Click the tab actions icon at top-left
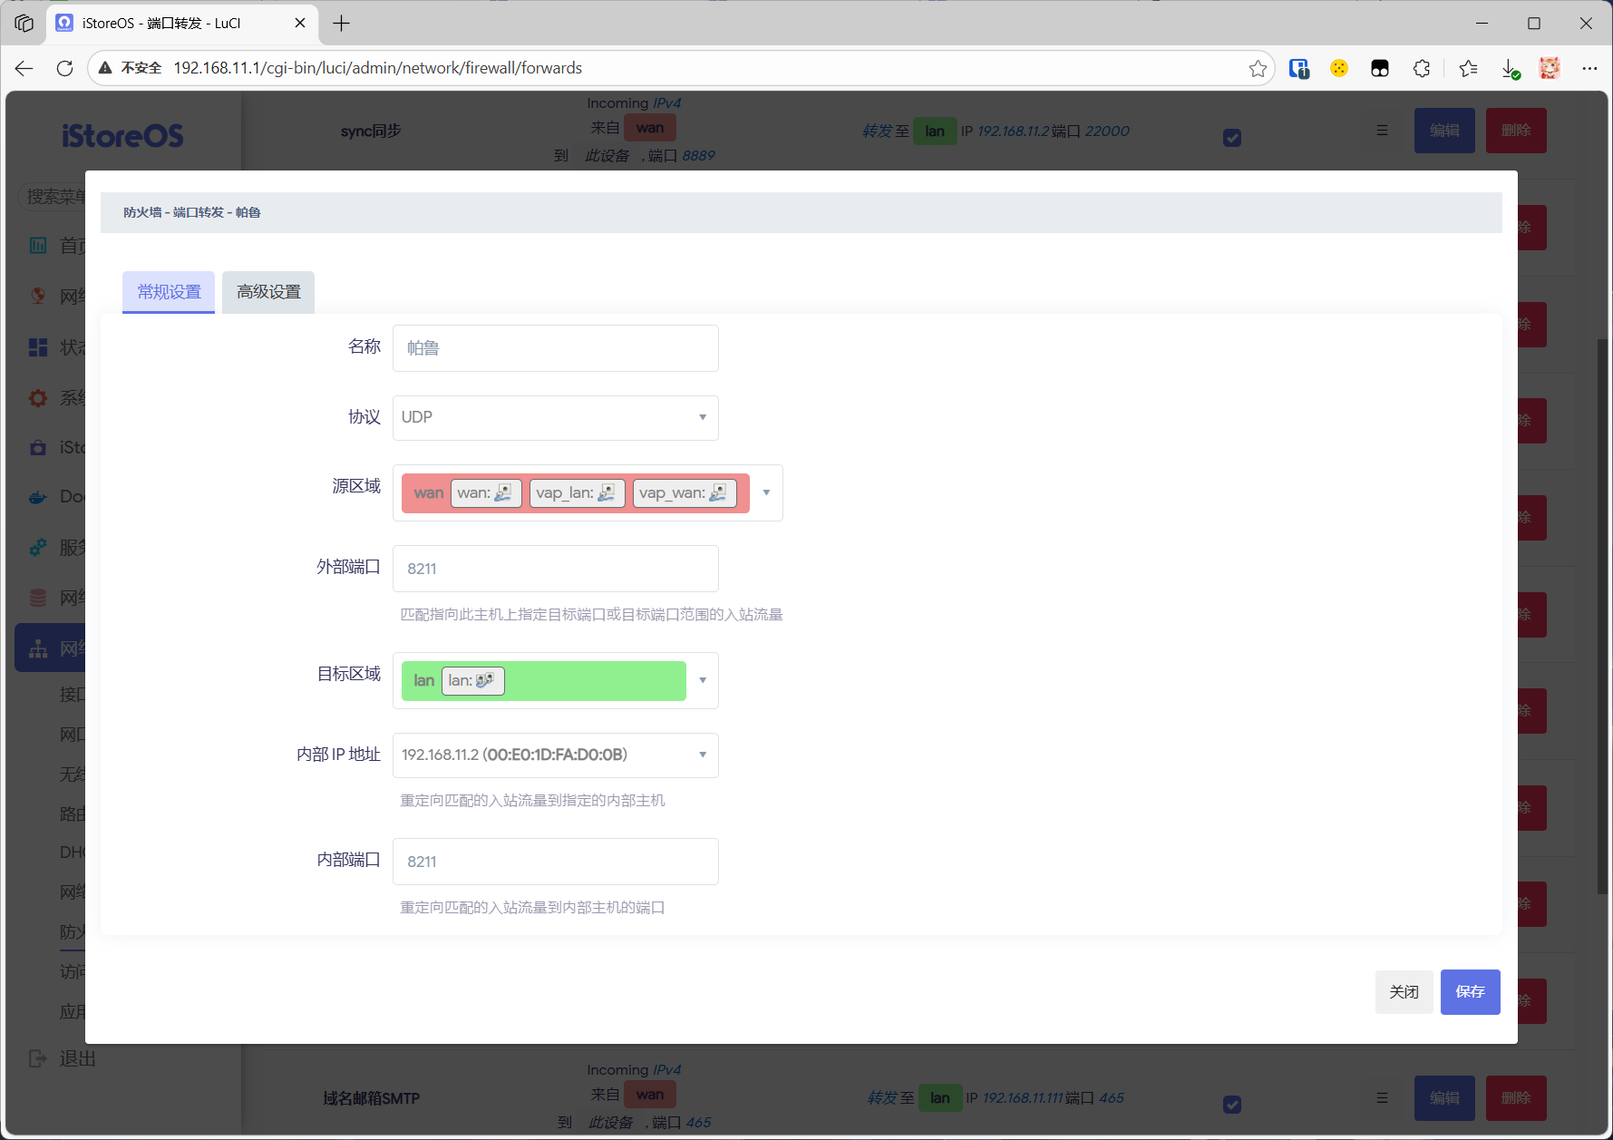 (x=24, y=23)
